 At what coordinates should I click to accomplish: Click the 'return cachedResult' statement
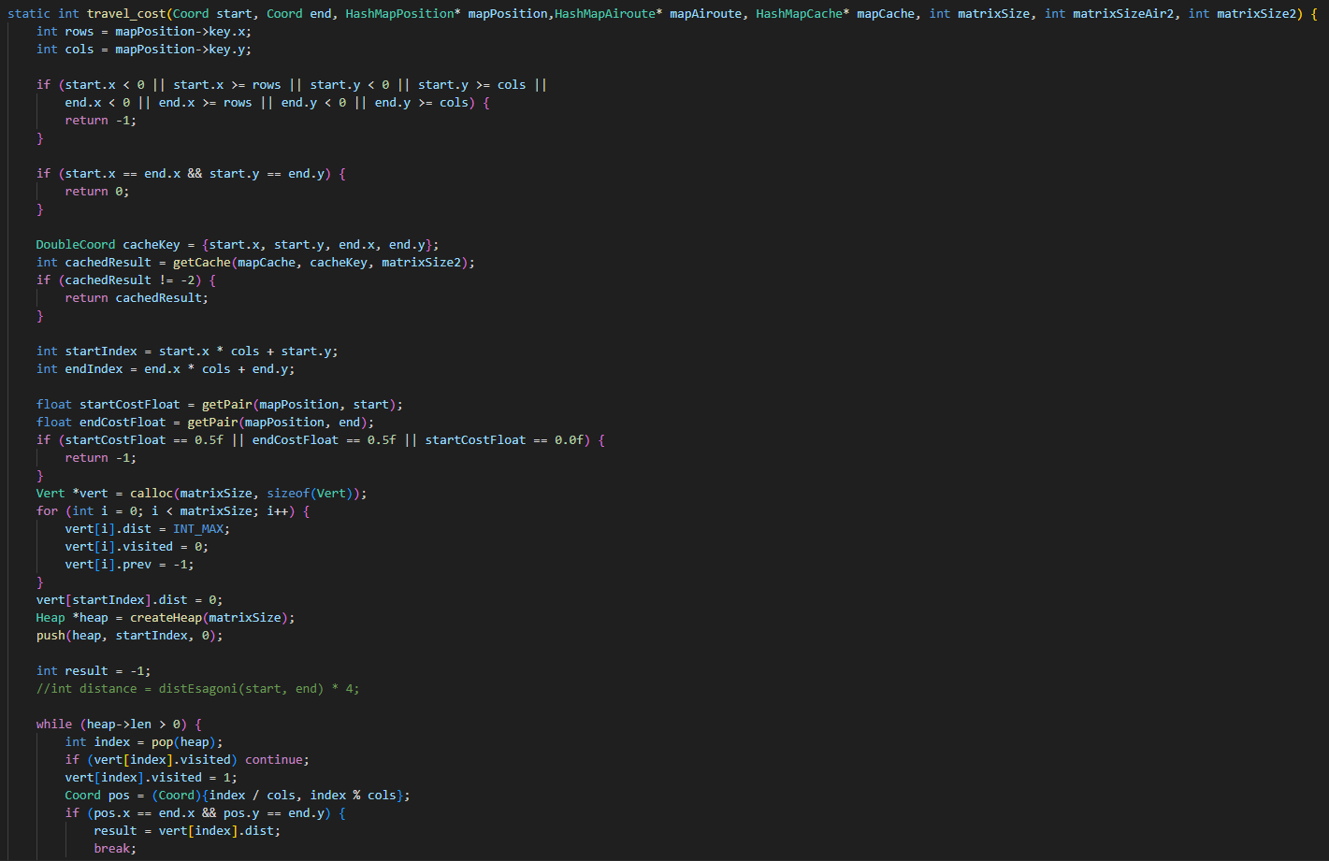(137, 298)
